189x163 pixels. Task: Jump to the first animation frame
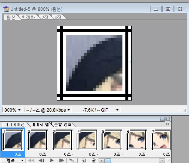(x=31, y=160)
